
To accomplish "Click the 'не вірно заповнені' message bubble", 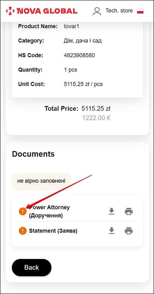I will (41, 181).
